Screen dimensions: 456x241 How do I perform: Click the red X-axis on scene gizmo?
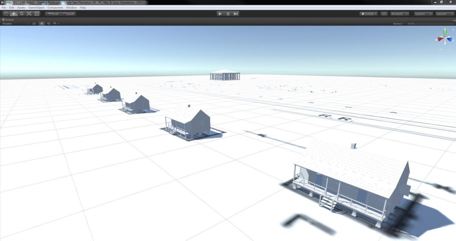click(x=439, y=39)
